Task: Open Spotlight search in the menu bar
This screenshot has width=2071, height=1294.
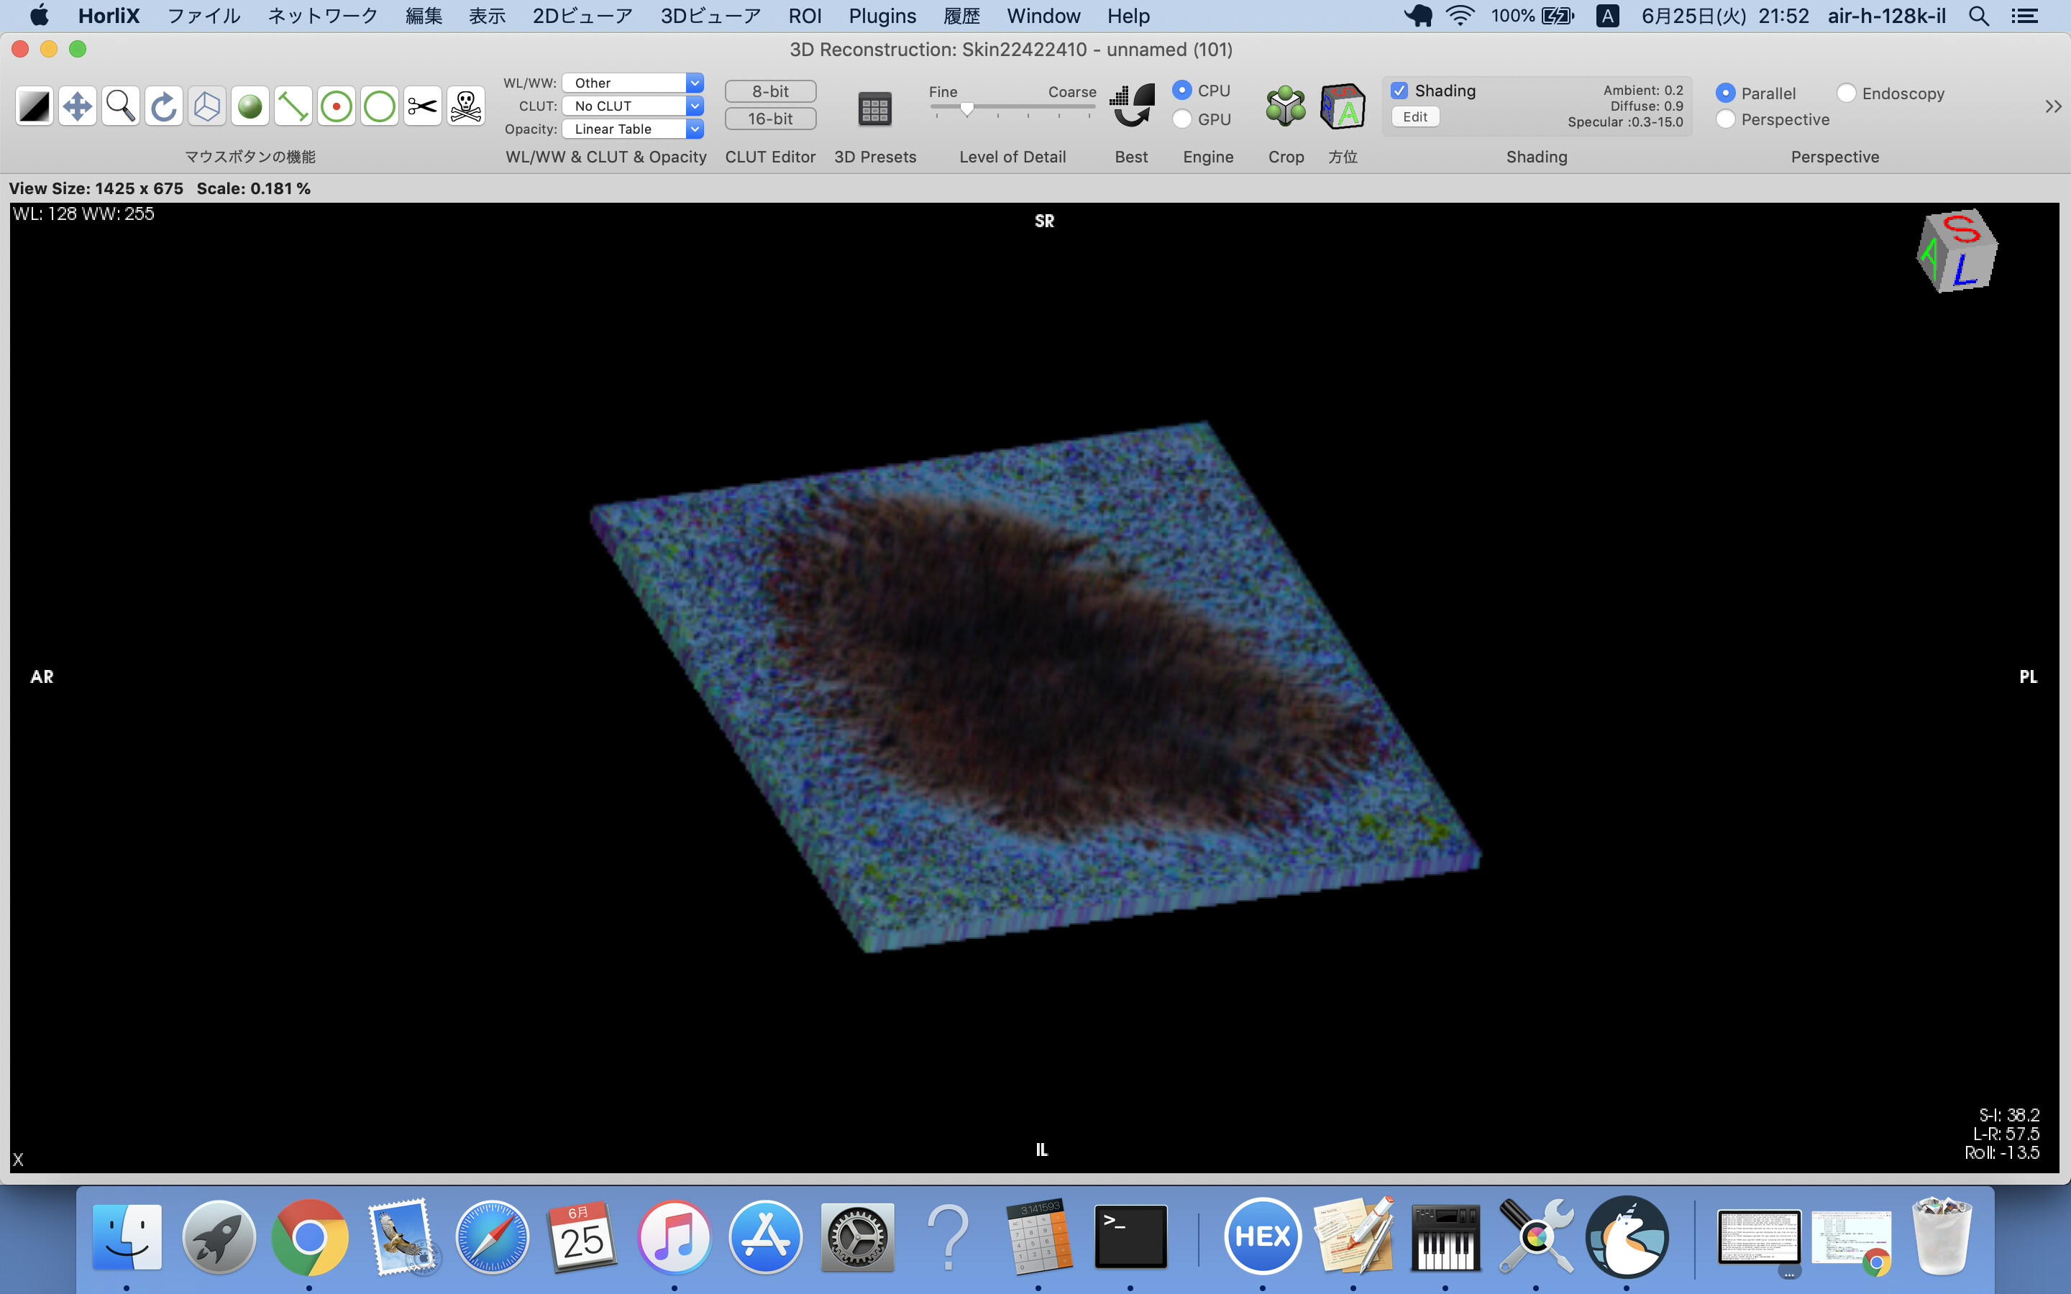Action: tap(1978, 17)
